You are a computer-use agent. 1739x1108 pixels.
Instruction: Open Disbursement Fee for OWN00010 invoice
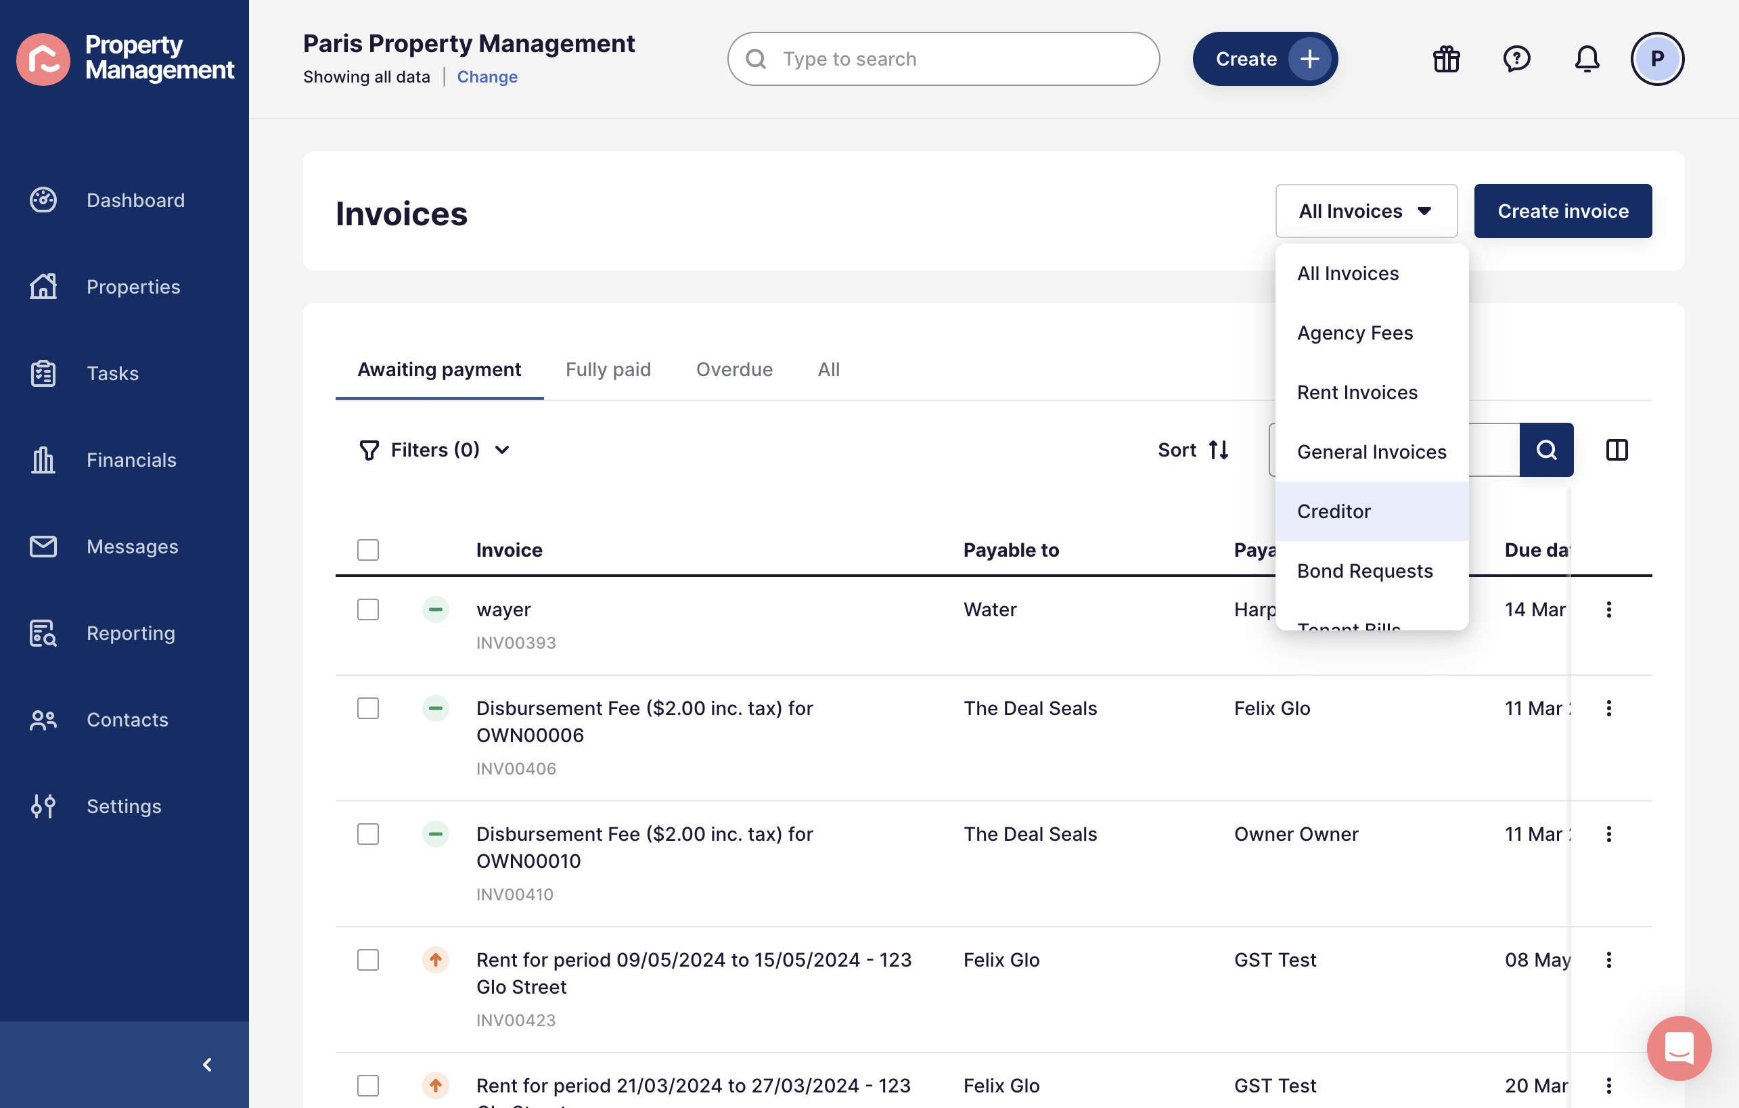click(x=644, y=847)
